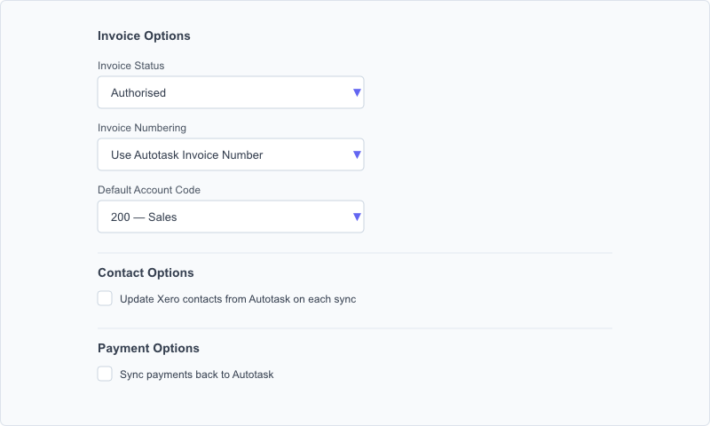The height and width of the screenshot is (426, 710).
Task: Click the 'Sync payments back to Autotask' label text
Action: point(196,375)
